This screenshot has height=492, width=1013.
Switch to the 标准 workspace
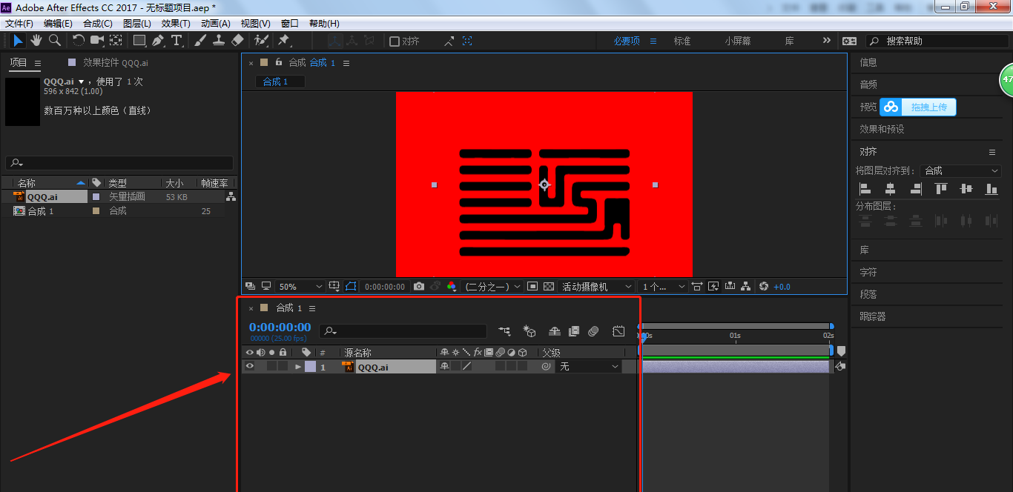682,41
